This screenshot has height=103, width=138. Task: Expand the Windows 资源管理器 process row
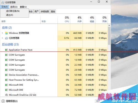click(2, 33)
